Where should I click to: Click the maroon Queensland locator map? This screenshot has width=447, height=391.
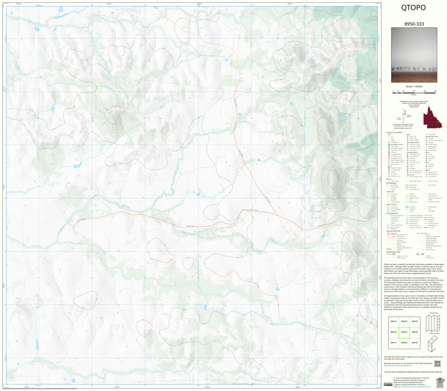click(x=432, y=117)
